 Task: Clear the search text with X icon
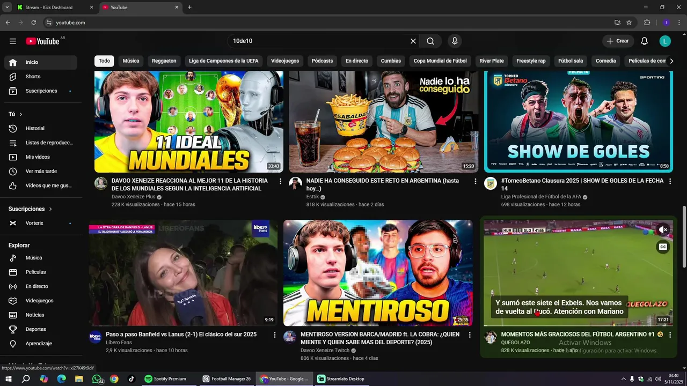tap(413, 41)
